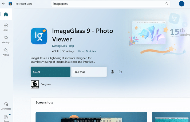Image resolution: width=190 pixels, height=122 pixels.
Task: Click the 4.3 star rating
Action: click(56, 51)
